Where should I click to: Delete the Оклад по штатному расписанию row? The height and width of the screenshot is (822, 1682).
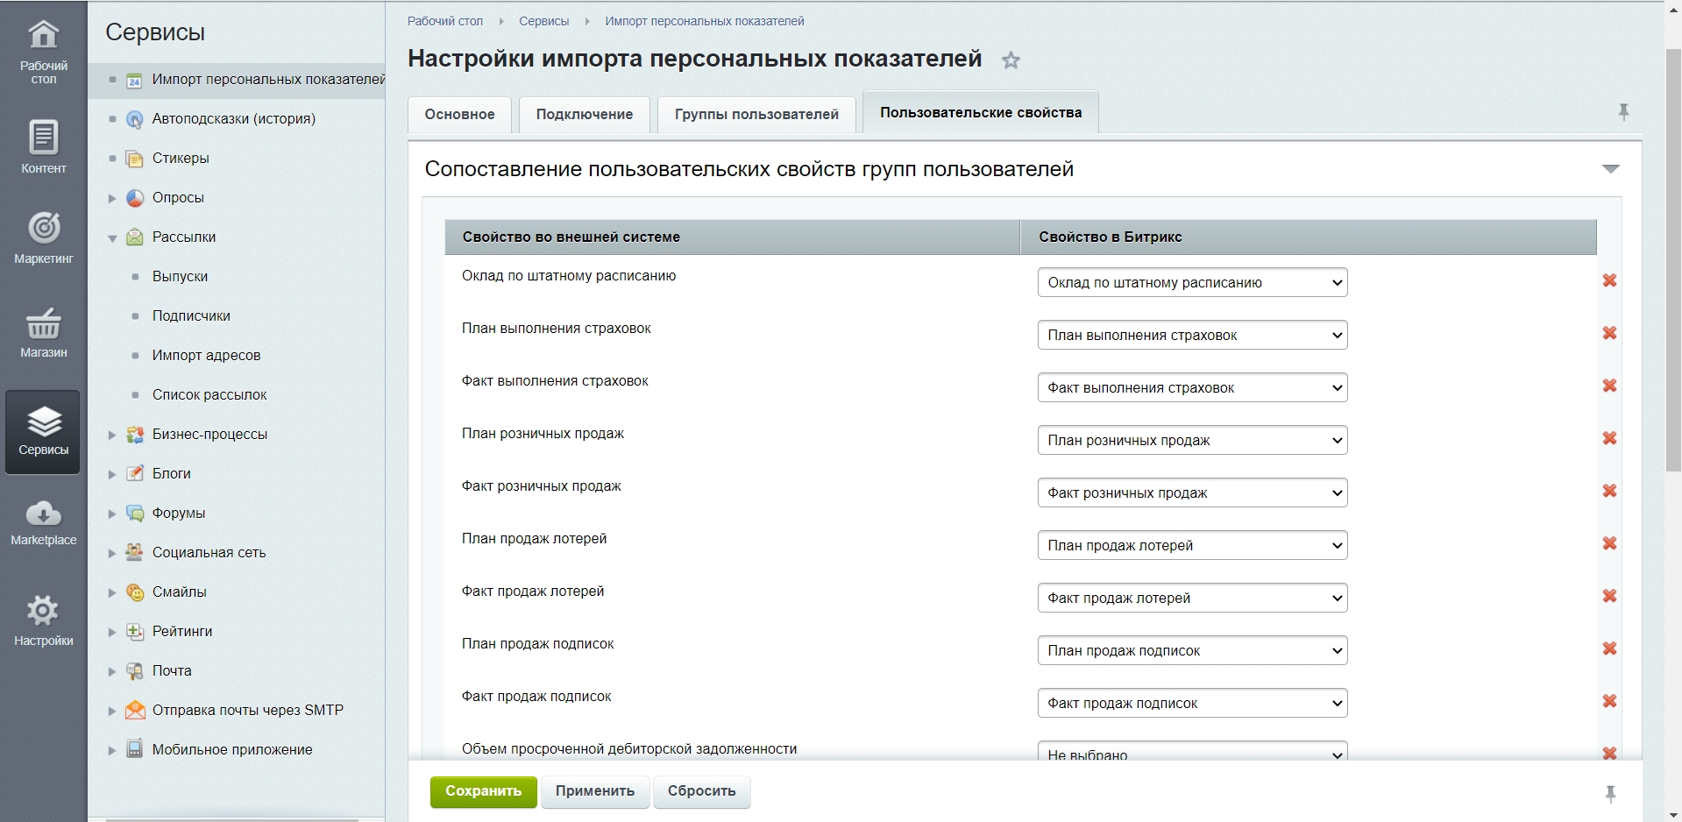pyautogui.click(x=1609, y=280)
